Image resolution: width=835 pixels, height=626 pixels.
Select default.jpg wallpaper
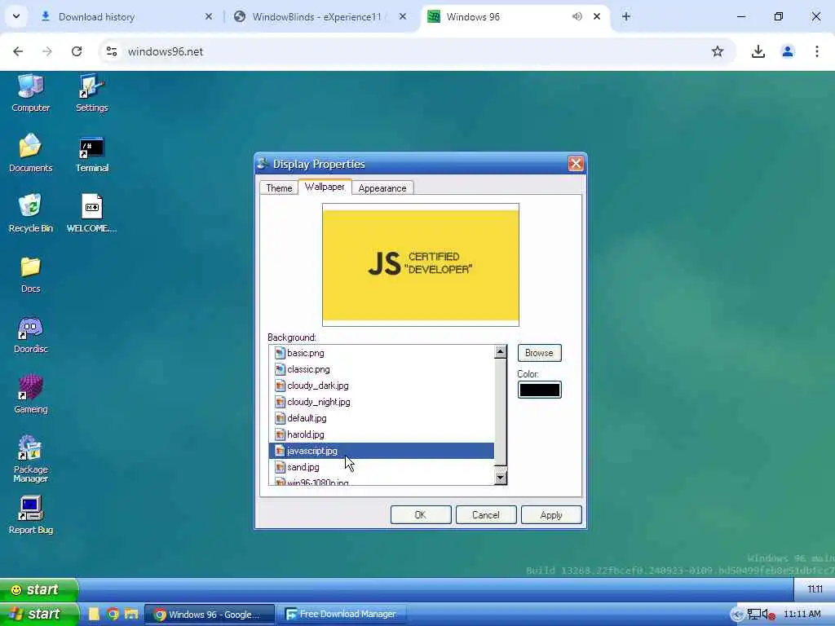[382, 418]
